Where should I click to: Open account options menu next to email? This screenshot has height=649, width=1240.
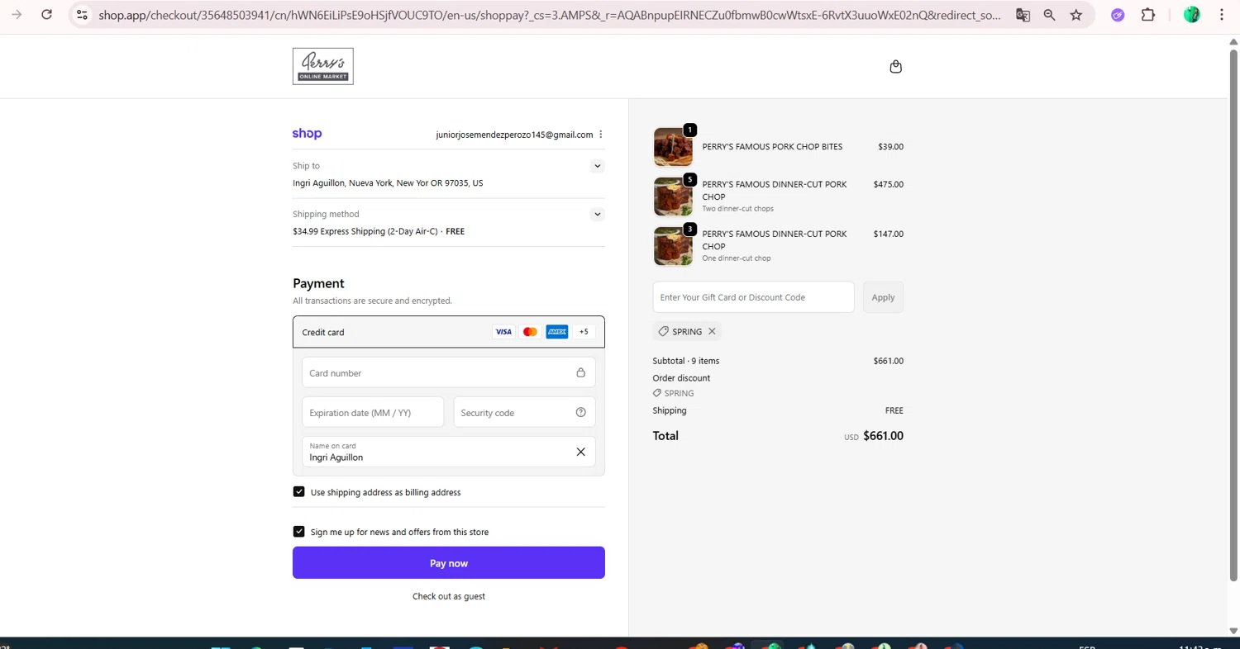[601, 135]
